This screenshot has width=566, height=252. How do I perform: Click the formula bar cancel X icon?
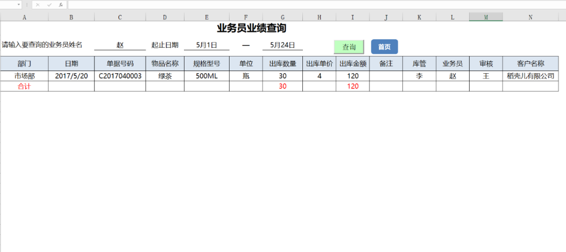pos(38,5)
